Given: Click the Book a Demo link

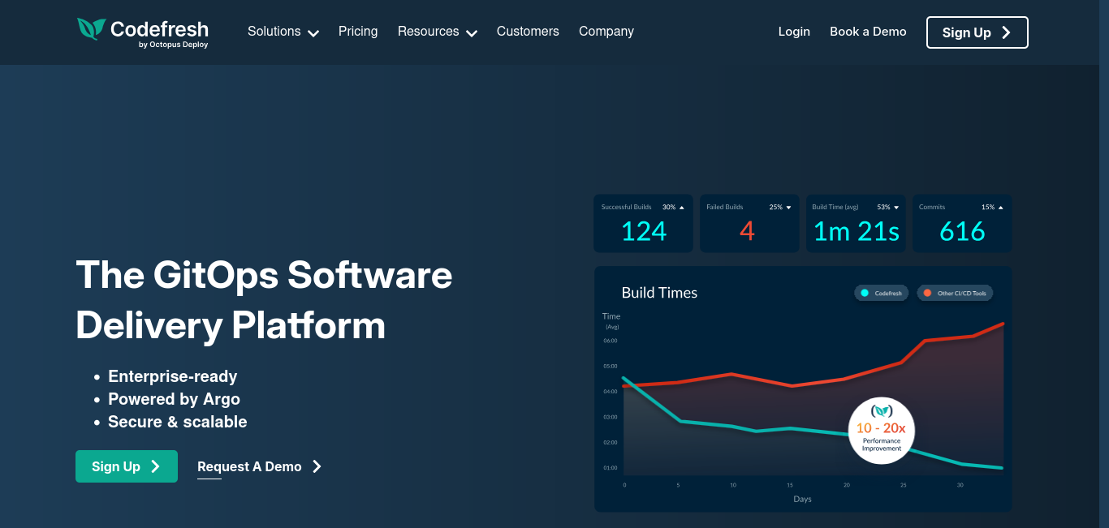Looking at the screenshot, I should tap(868, 32).
